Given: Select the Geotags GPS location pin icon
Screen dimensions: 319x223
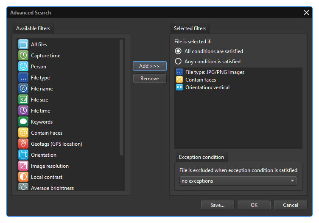Looking at the screenshot, I should [23, 144].
